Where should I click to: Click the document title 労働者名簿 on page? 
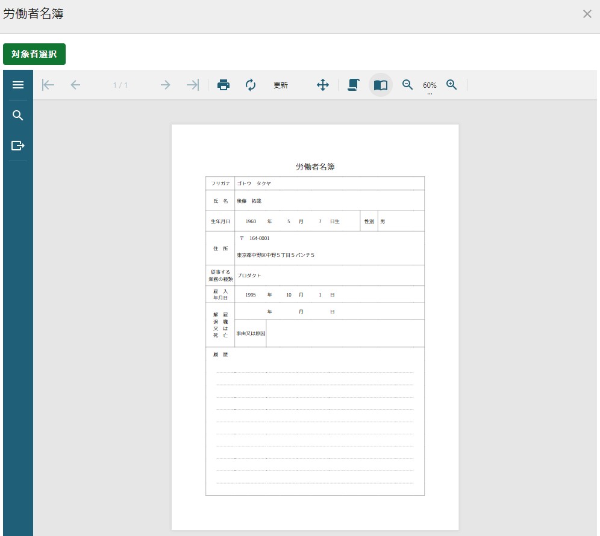315,167
